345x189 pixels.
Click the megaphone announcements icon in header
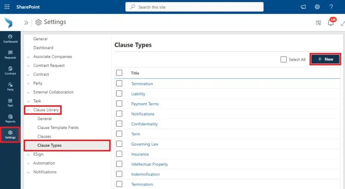point(303,7)
